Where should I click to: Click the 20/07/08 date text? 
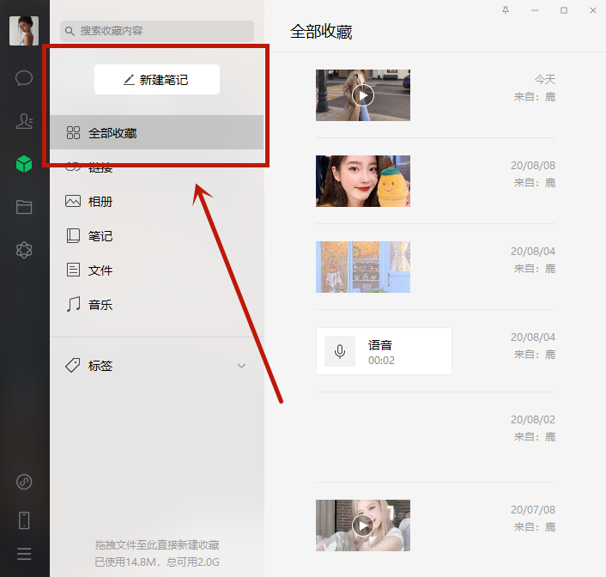pyautogui.click(x=533, y=510)
